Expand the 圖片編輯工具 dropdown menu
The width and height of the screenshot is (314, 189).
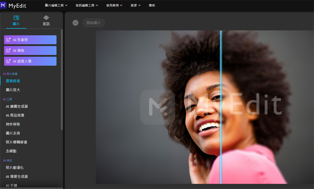pyautogui.click(x=56, y=6)
